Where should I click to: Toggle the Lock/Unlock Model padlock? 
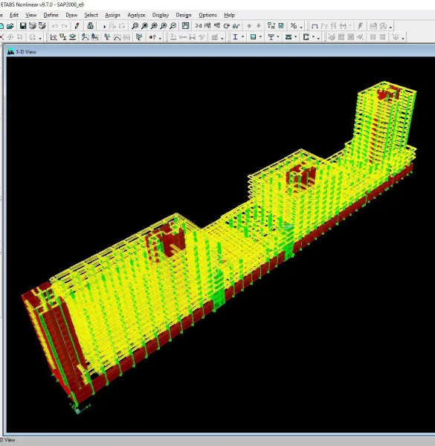point(90,26)
